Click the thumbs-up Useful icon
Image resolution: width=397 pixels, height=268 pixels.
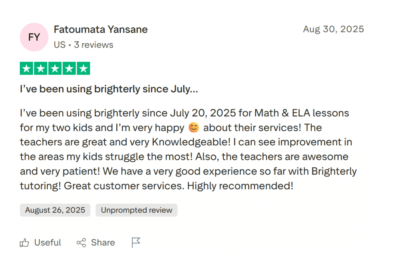point(24,242)
